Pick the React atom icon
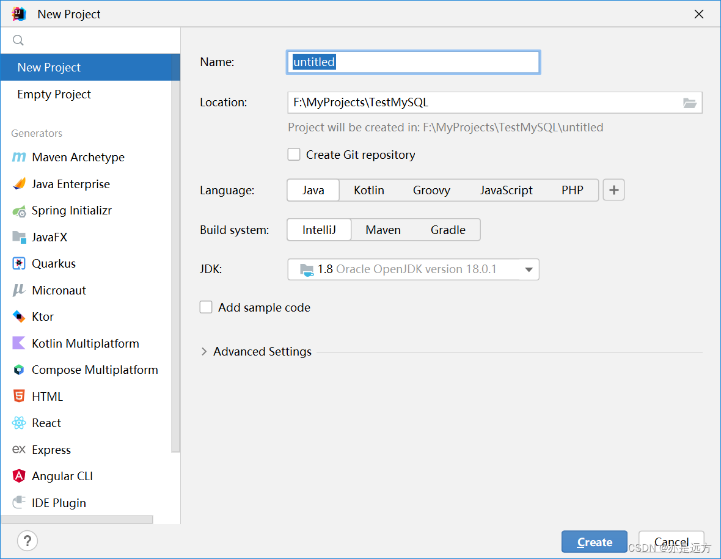Image resolution: width=721 pixels, height=559 pixels. [x=19, y=423]
